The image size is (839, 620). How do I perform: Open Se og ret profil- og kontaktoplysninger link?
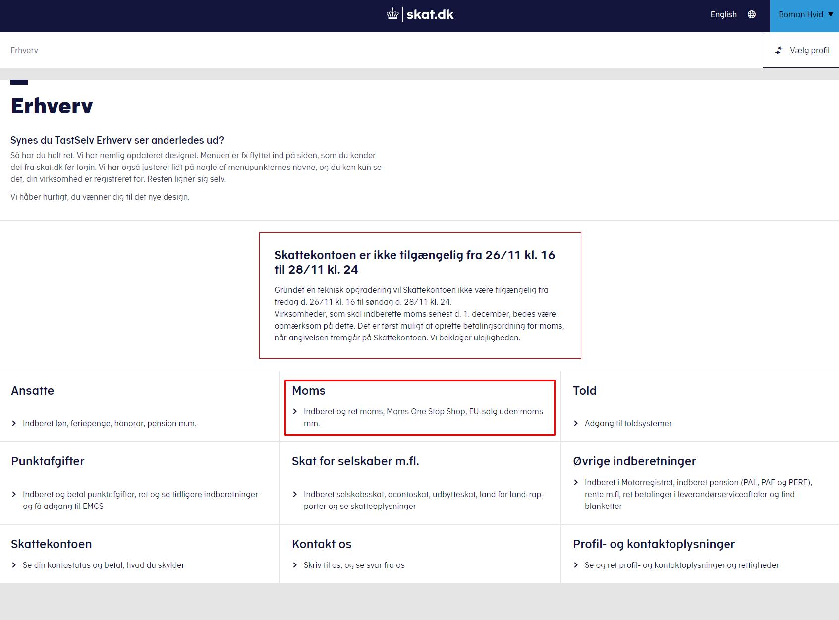point(682,565)
